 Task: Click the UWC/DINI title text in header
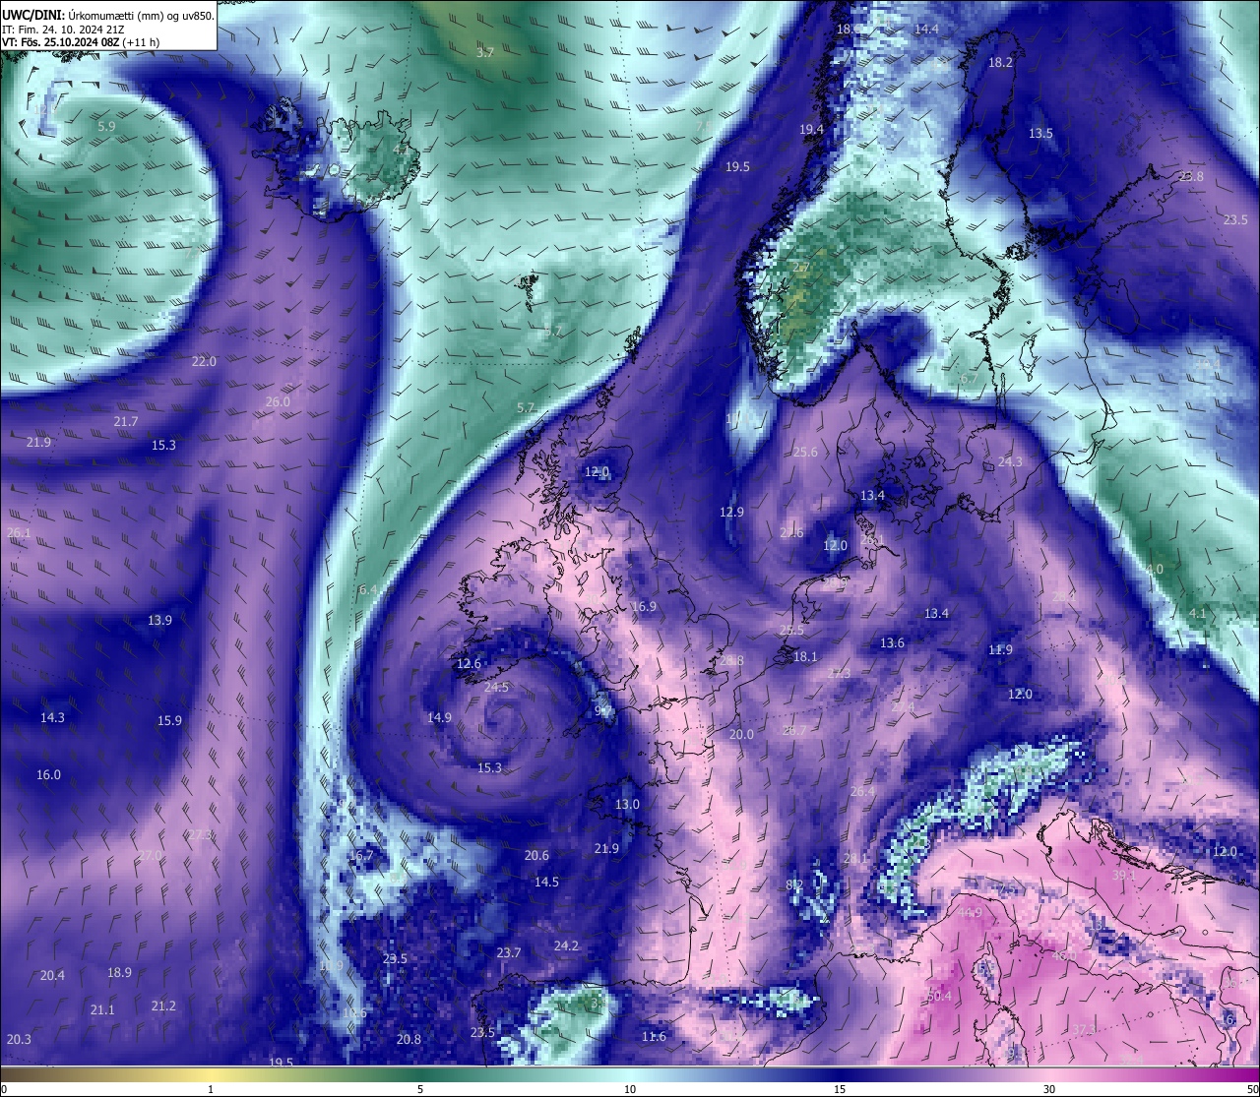[x=34, y=15]
